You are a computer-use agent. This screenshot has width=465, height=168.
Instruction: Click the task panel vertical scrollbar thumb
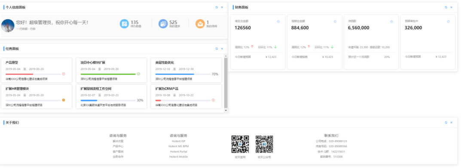click(x=226, y=83)
